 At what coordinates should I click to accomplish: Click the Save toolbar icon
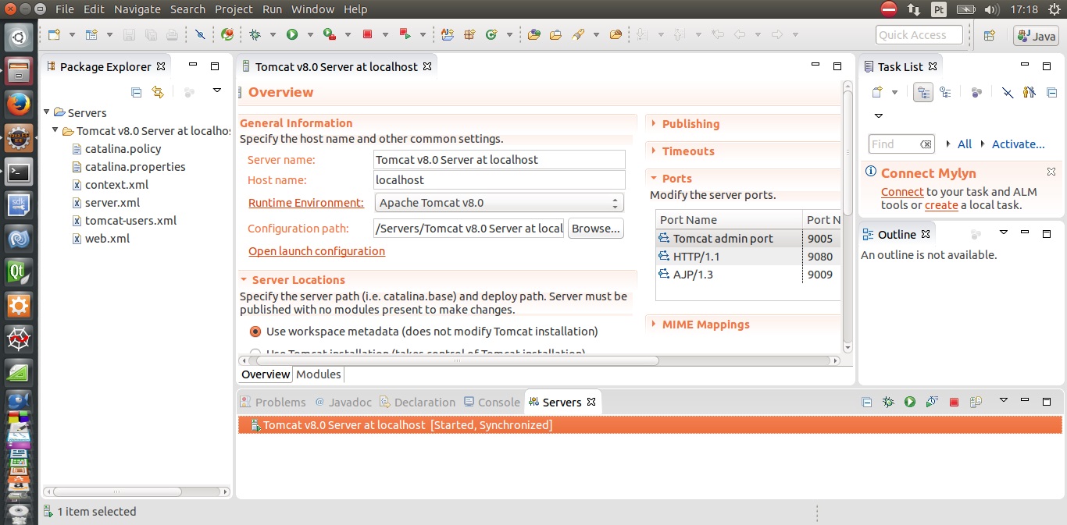pyautogui.click(x=127, y=34)
